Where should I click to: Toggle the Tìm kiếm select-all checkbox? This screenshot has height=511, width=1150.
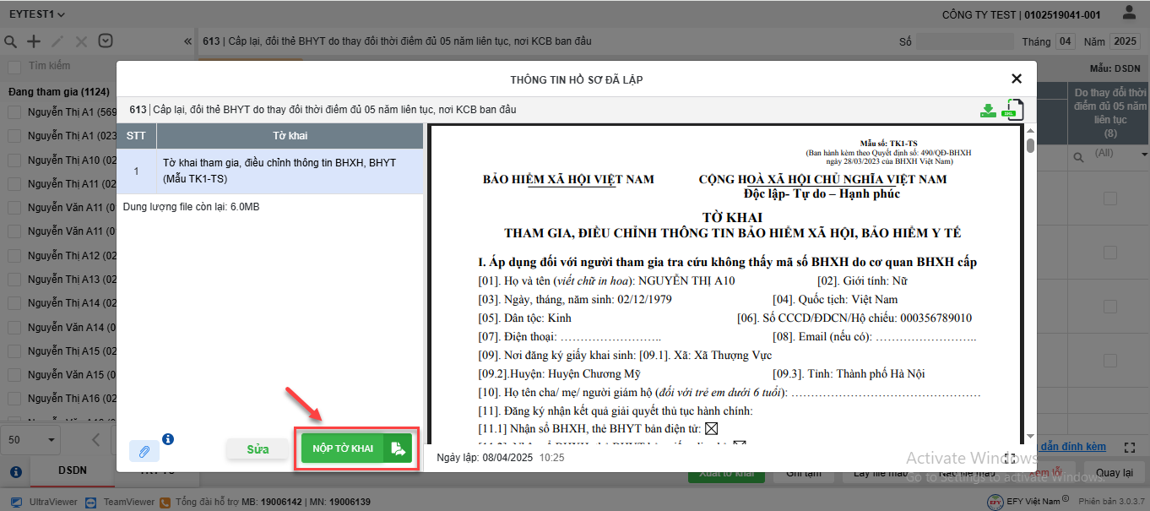(x=14, y=67)
